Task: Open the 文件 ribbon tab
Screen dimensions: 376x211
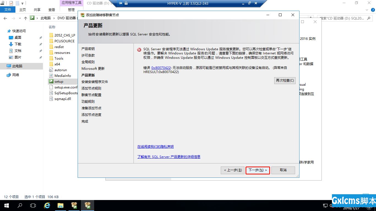Action: point(8,10)
